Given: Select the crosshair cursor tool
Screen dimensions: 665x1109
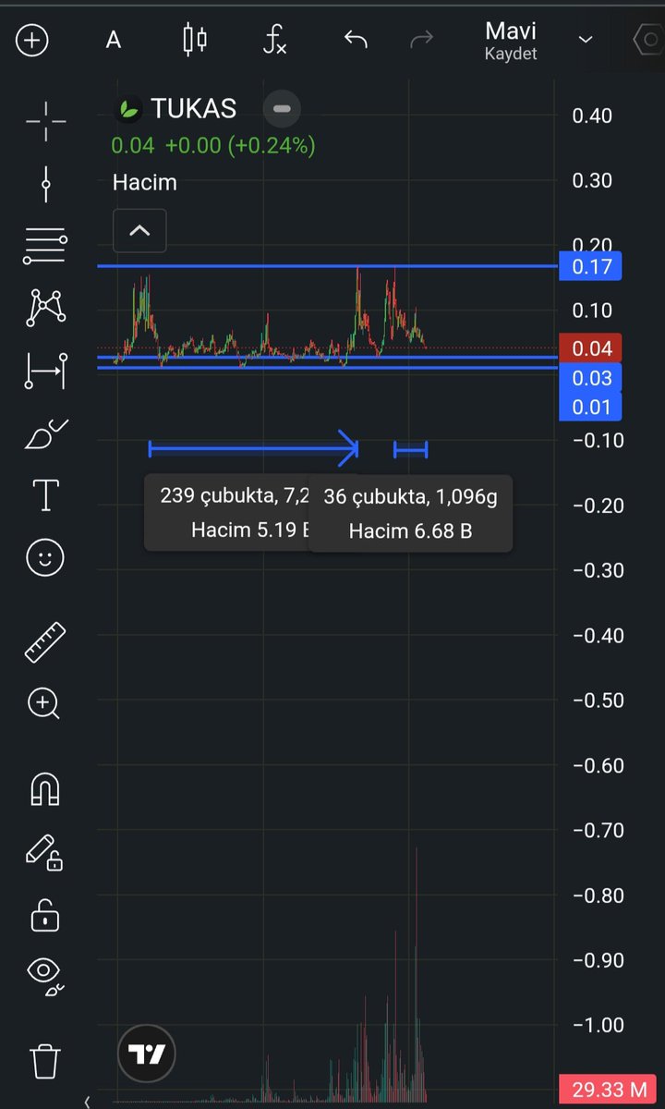Looking at the screenshot, I should click(x=45, y=122).
